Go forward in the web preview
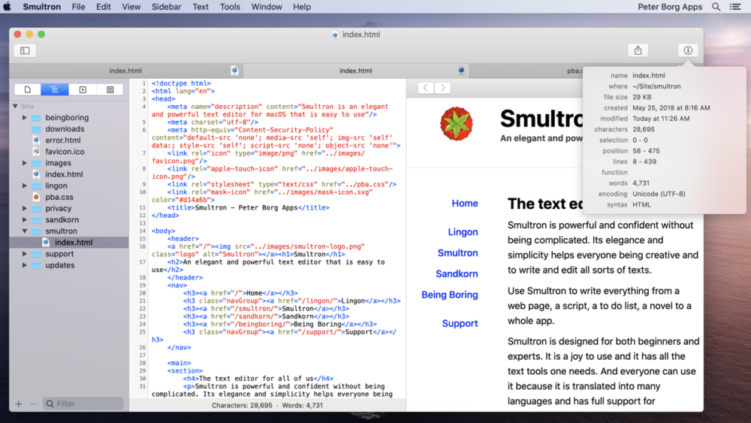 (x=442, y=88)
